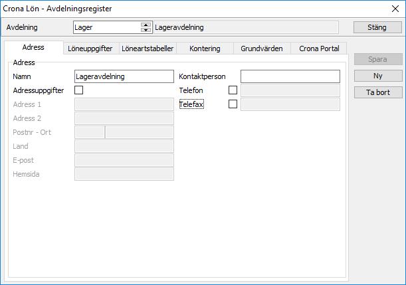Create a new department with Ny
Viewport: 406px width, 285px height.
pyautogui.click(x=378, y=76)
